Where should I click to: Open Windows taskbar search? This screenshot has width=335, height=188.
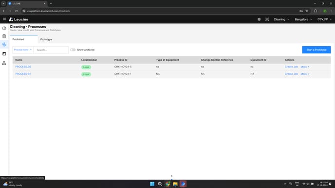(x=160, y=184)
